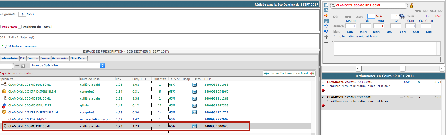This screenshot has height=135, width=446.
Task: Click the NPS flag
Action: [x=418, y=11]
